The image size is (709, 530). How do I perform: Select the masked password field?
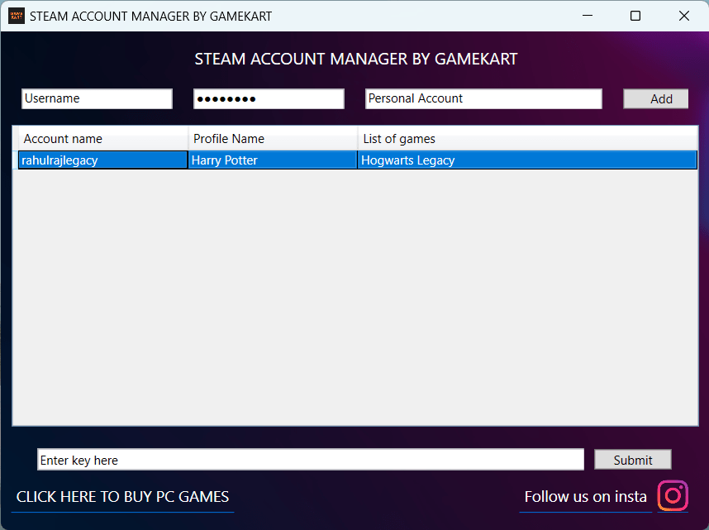(x=269, y=98)
